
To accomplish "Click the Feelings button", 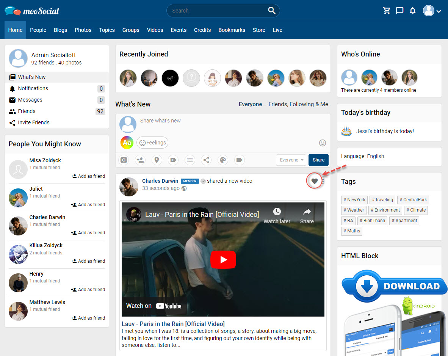I will [x=152, y=143].
